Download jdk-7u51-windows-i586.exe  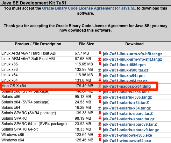pos(127,135)
